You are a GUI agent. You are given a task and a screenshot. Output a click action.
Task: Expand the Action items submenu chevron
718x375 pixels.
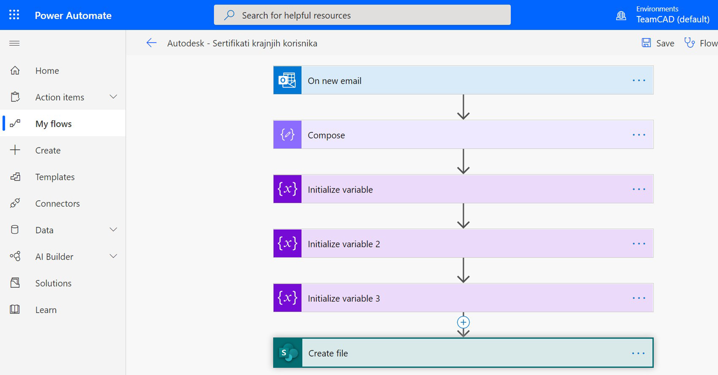[x=113, y=97]
